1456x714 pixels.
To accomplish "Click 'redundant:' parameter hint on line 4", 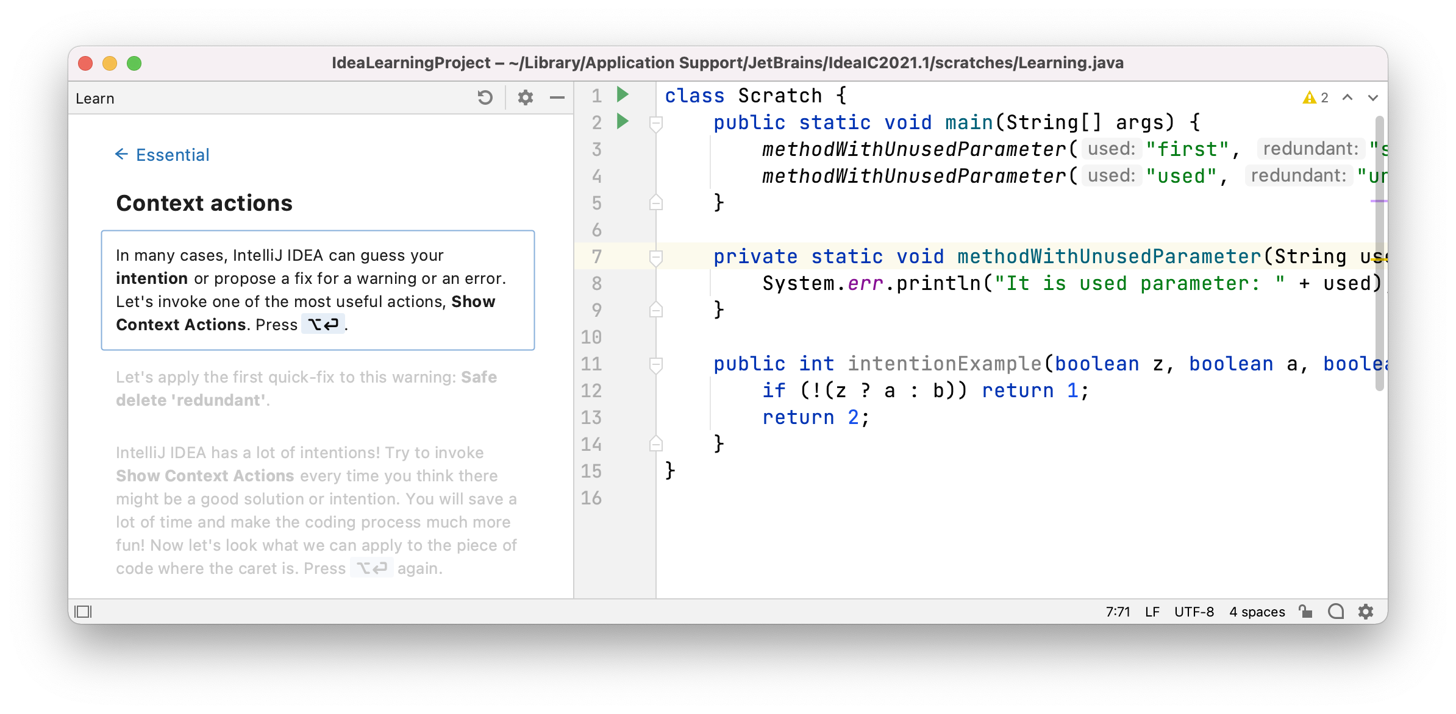I will pyautogui.click(x=1298, y=175).
